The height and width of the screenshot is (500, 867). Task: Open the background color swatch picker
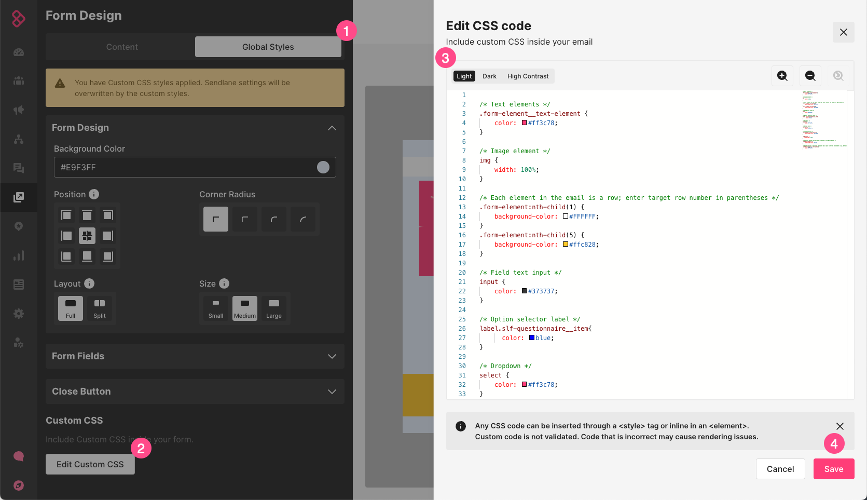pos(323,167)
